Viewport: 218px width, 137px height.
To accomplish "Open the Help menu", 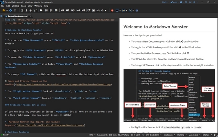I will point(46,6).
